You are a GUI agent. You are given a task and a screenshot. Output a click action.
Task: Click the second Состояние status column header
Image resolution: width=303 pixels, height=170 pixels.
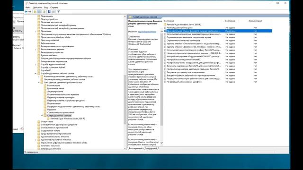(230, 21)
